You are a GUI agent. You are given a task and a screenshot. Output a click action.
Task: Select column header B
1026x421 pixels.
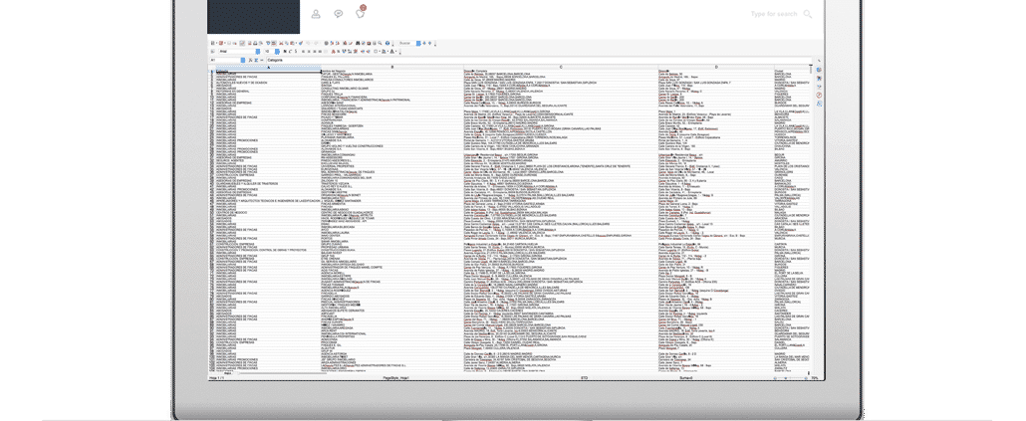click(x=392, y=68)
